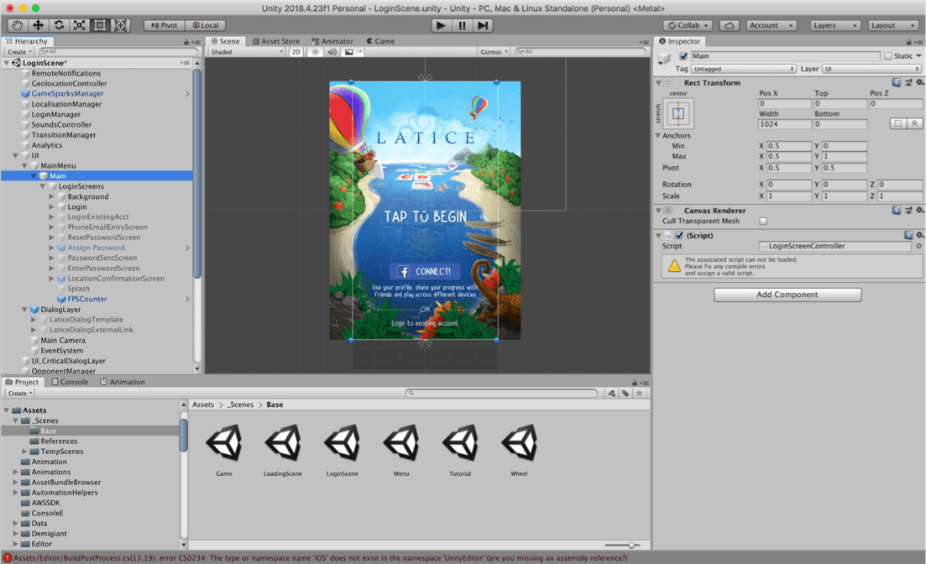
Task: Collapse the LoginScreens tree node
Action: pos(43,186)
